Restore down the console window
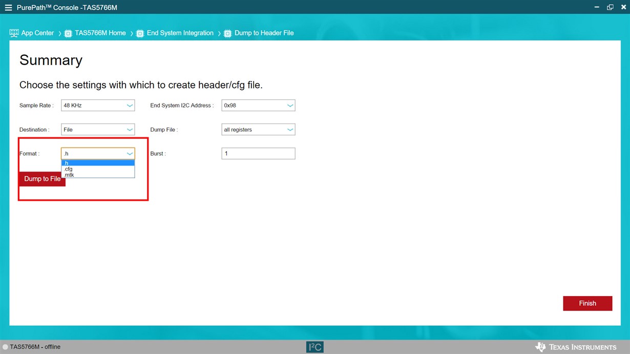 coord(610,7)
